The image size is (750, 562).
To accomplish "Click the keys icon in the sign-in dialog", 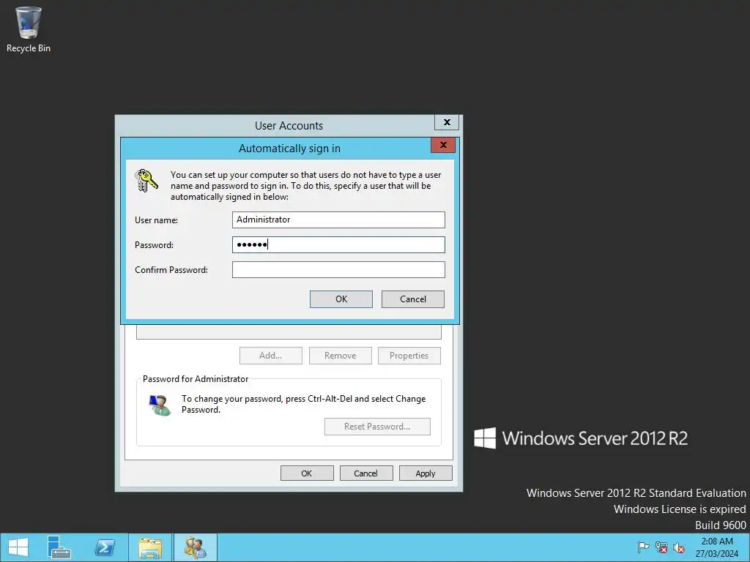I will tap(146, 181).
